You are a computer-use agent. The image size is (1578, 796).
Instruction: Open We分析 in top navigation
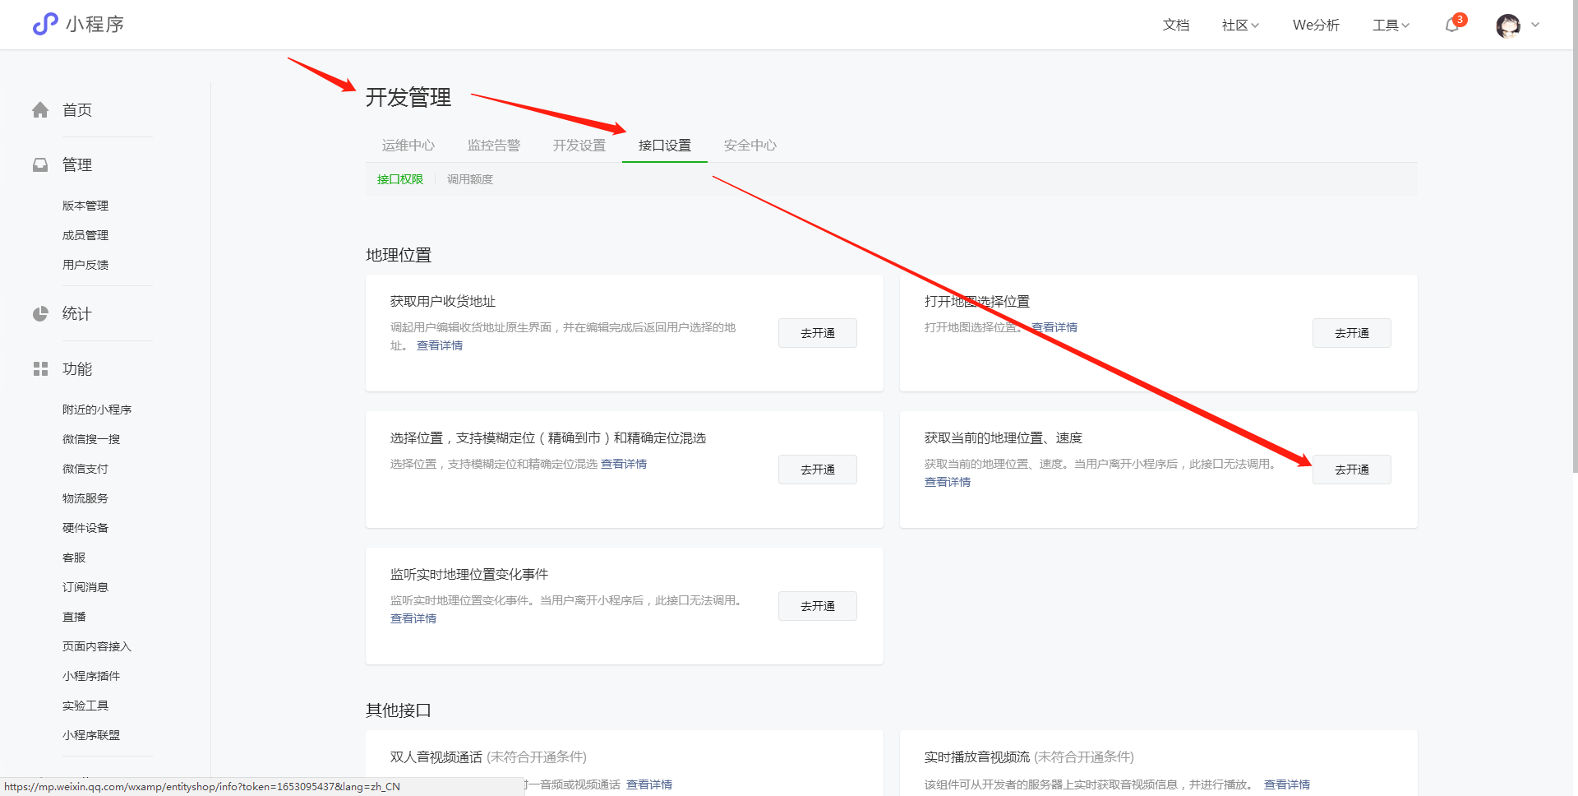point(1316,25)
